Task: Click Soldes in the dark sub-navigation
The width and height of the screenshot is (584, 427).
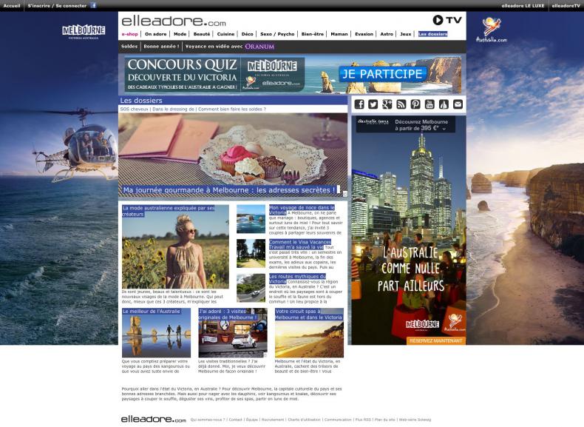Action: (129, 46)
